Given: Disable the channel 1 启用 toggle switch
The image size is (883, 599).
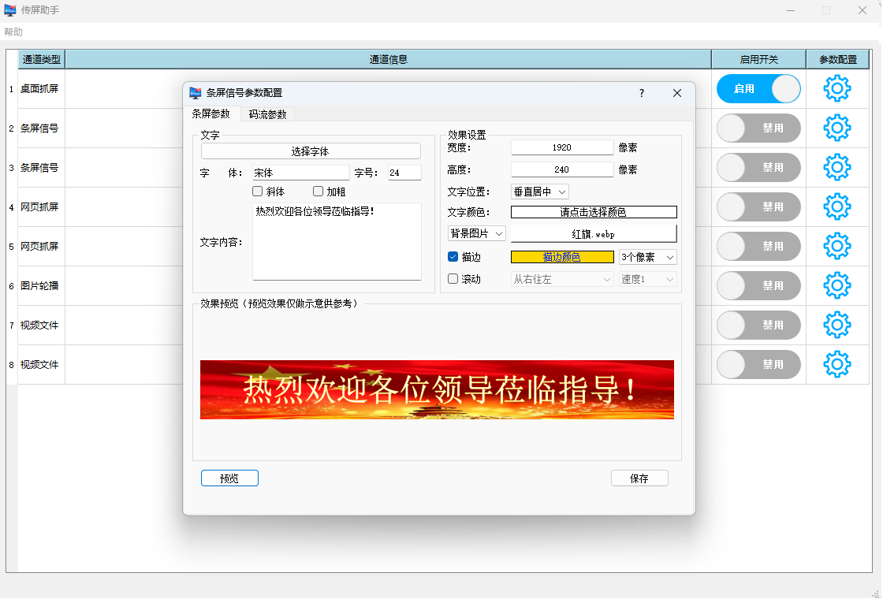Looking at the screenshot, I should [758, 89].
